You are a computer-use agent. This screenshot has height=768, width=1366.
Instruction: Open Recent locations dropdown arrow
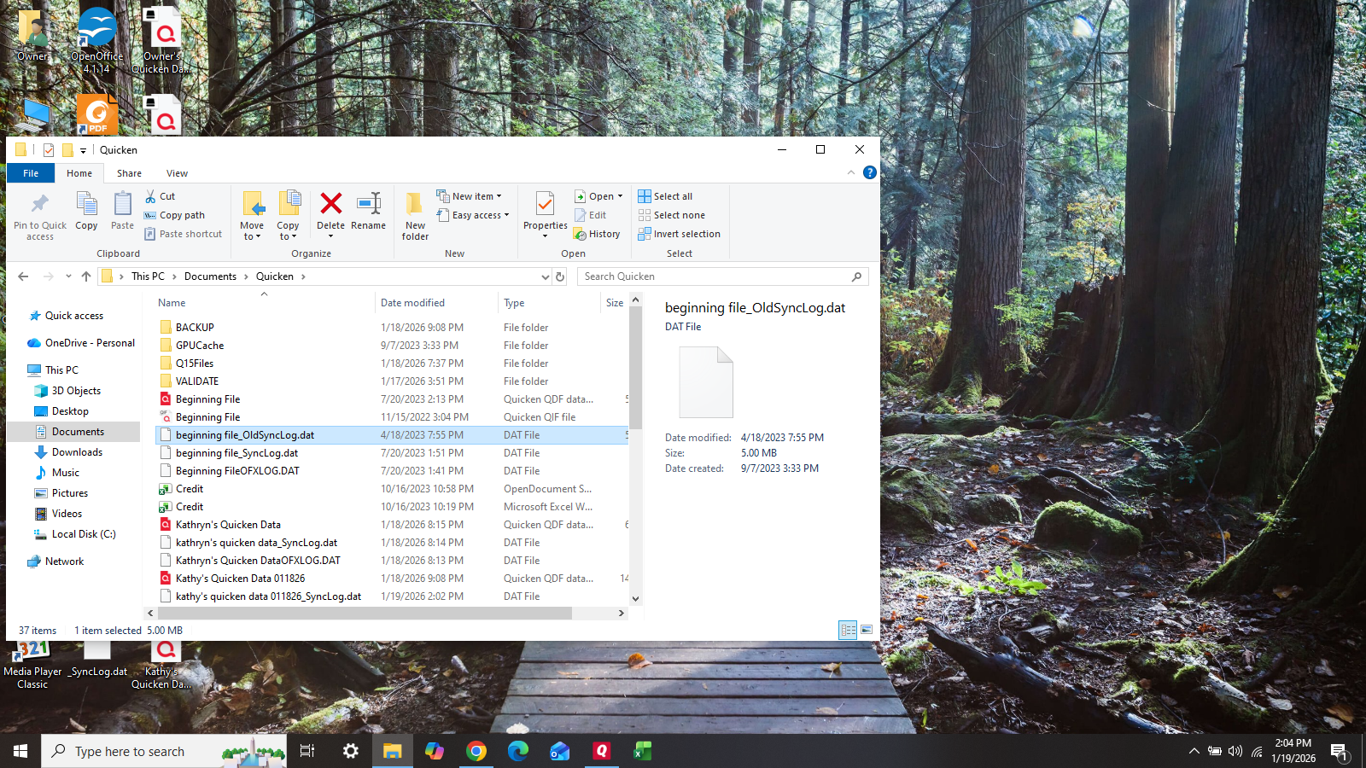click(x=68, y=276)
